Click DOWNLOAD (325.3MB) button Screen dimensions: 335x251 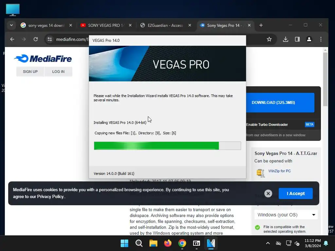[x=280, y=102]
